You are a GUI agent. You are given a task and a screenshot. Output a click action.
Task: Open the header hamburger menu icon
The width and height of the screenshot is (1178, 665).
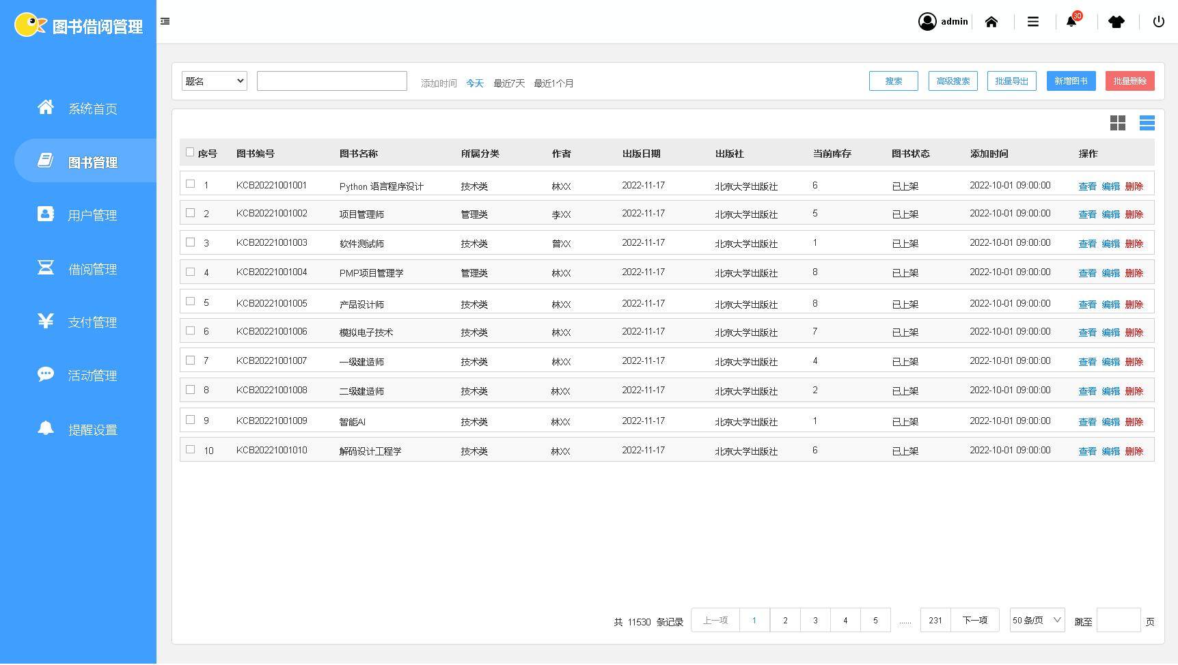click(x=1032, y=22)
